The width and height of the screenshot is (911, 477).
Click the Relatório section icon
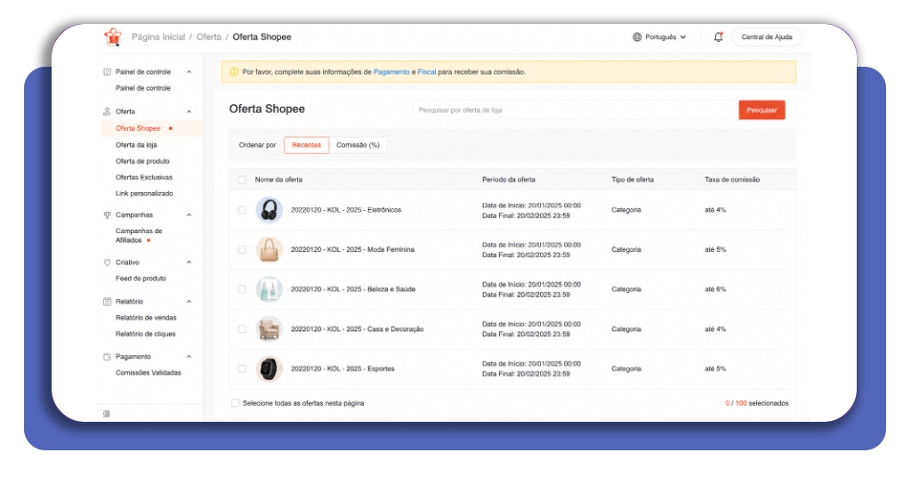pos(107,302)
